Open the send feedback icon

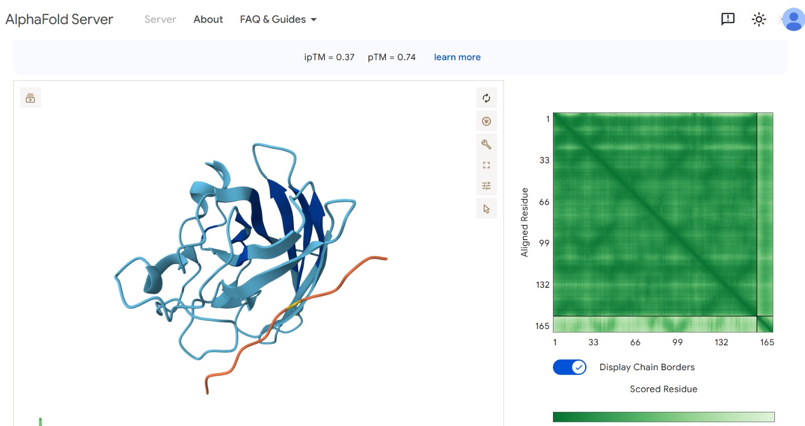[x=728, y=19]
